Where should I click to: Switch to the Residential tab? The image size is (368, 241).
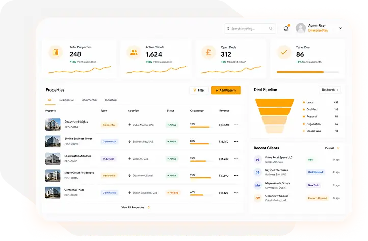pyautogui.click(x=66, y=100)
